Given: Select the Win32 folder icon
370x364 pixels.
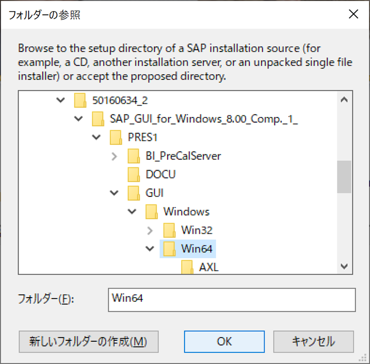Looking at the screenshot, I should (169, 230).
